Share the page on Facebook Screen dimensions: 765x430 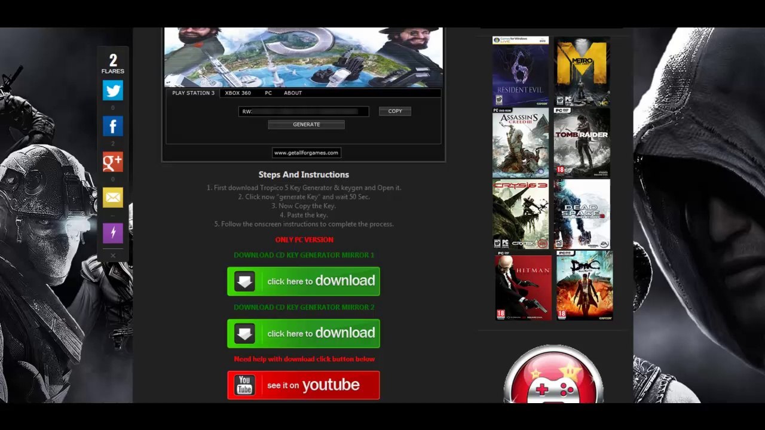pyautogui.click(x=113, y=126)
